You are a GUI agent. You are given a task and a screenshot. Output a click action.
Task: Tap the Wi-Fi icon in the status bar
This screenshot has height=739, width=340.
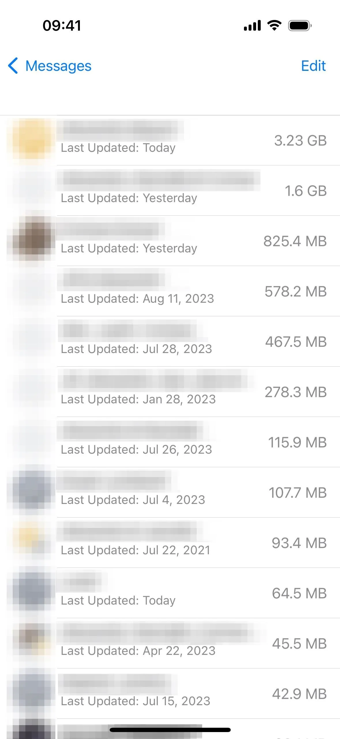pos(275,25)
